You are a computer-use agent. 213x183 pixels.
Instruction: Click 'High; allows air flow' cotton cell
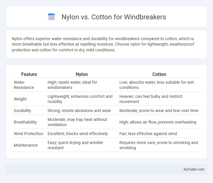pyautogui.click(x=159, y=122)
